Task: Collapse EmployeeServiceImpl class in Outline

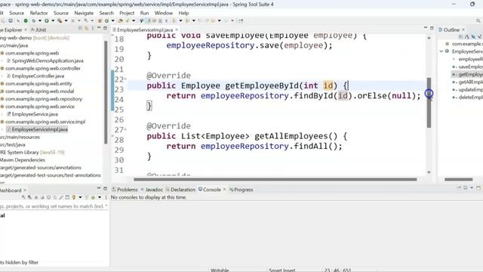Action: (441, 51)
